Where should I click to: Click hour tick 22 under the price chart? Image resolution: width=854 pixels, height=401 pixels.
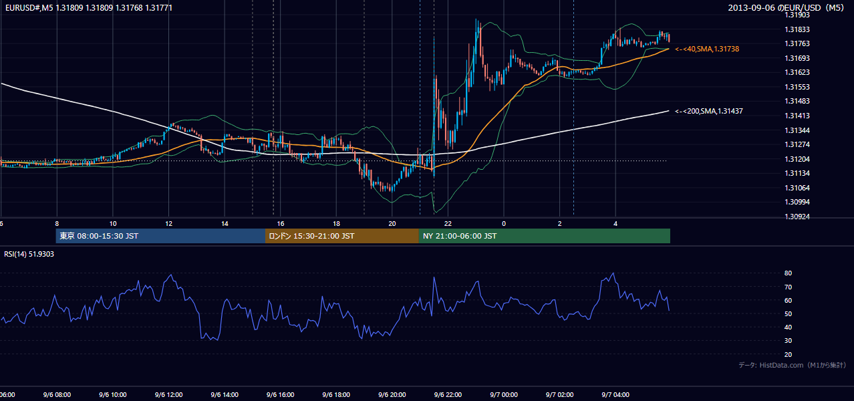coord(448,224)
